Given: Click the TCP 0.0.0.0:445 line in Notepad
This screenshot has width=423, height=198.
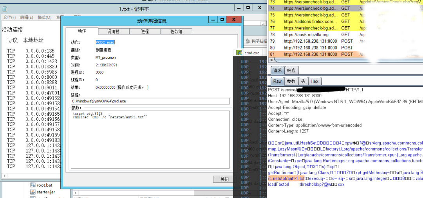Looking at the screenshot, I should [31, 56].
